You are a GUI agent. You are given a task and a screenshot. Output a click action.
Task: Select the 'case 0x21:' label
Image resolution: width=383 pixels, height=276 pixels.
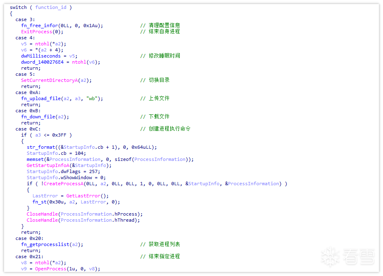tap(30, 257)
